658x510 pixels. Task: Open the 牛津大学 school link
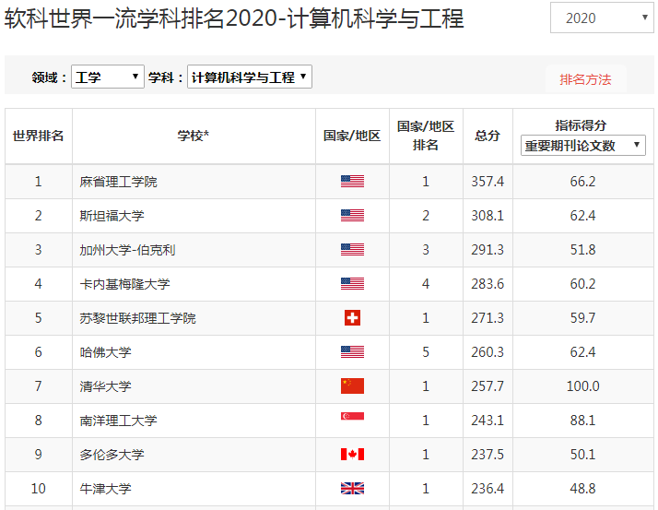[105, 489]
